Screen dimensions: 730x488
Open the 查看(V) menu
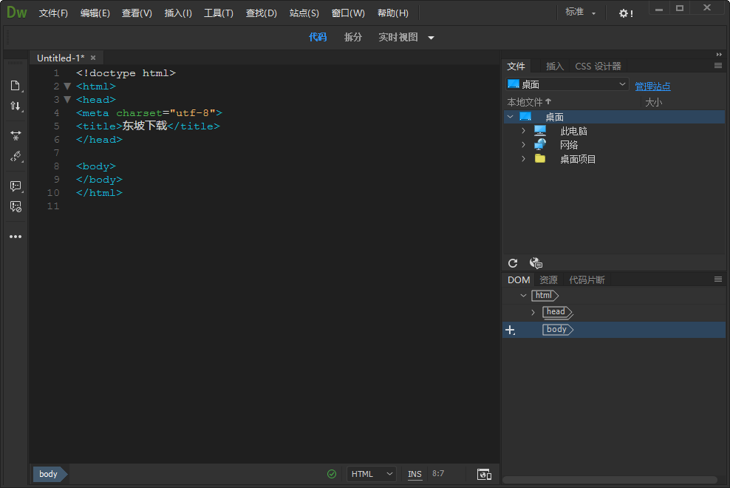point(137,13)
